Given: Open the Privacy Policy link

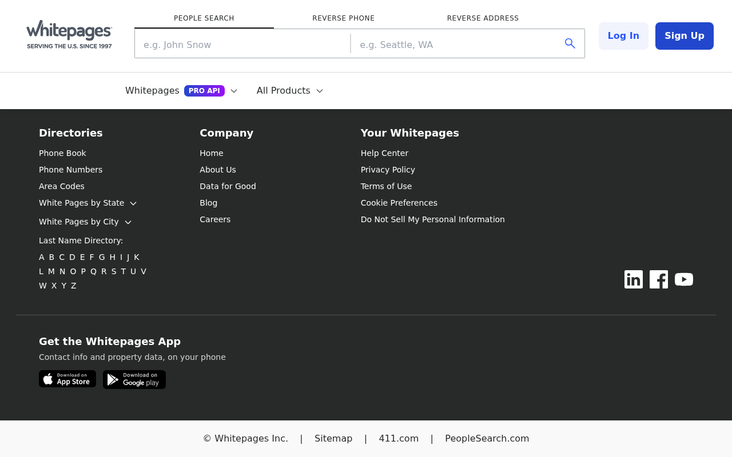Looking at the screenshot, I should pos(388,170).
